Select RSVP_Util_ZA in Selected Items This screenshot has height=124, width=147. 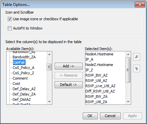click(x=96, y=102)
